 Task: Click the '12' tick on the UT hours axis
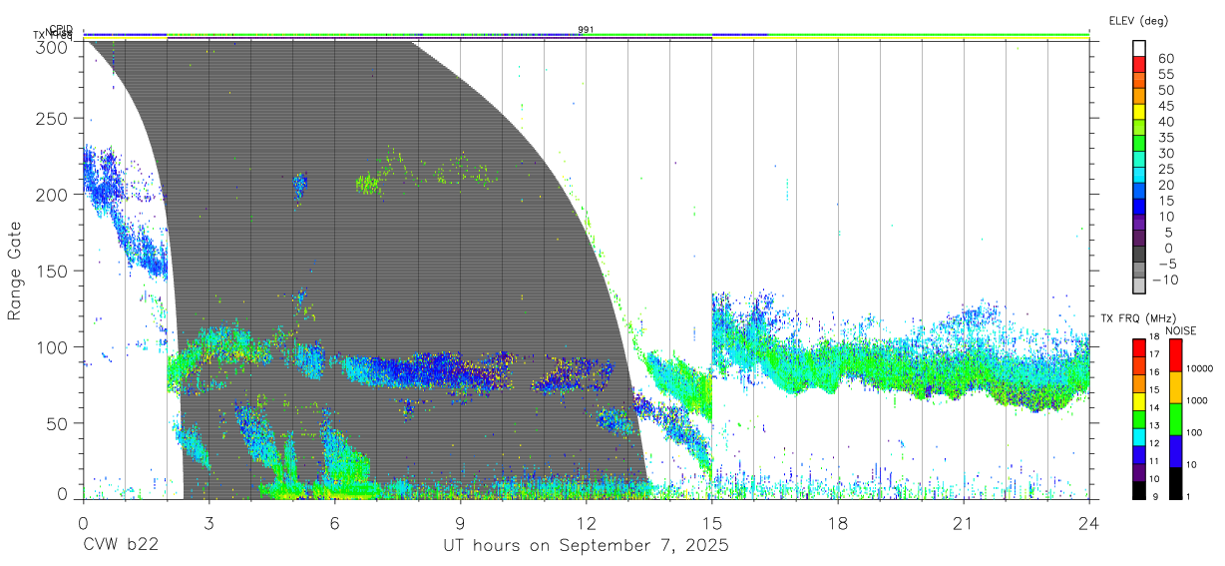point(586,523)
